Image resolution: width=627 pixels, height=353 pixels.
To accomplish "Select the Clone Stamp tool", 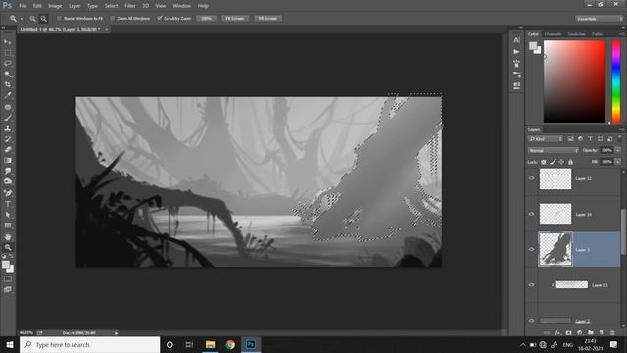I will (x=8, y=128).
